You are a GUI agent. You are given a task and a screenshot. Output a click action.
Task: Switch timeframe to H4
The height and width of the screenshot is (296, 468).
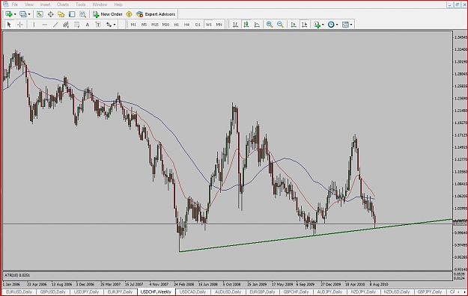tap(187, 25)
